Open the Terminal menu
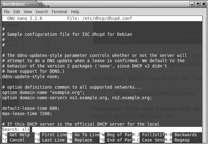This screenshot has width=208, height=144. pos(59,12)
